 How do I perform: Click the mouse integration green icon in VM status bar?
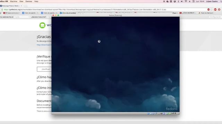click(x=167, y=113)
